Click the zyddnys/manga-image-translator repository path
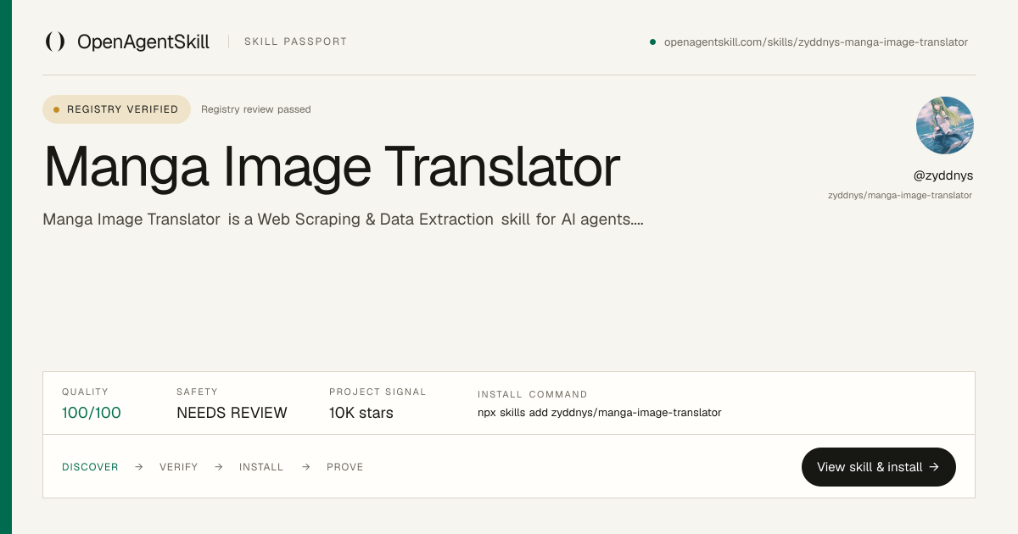Image resolution: width=1018 pixels, height=534 pixels. point(900,195)
